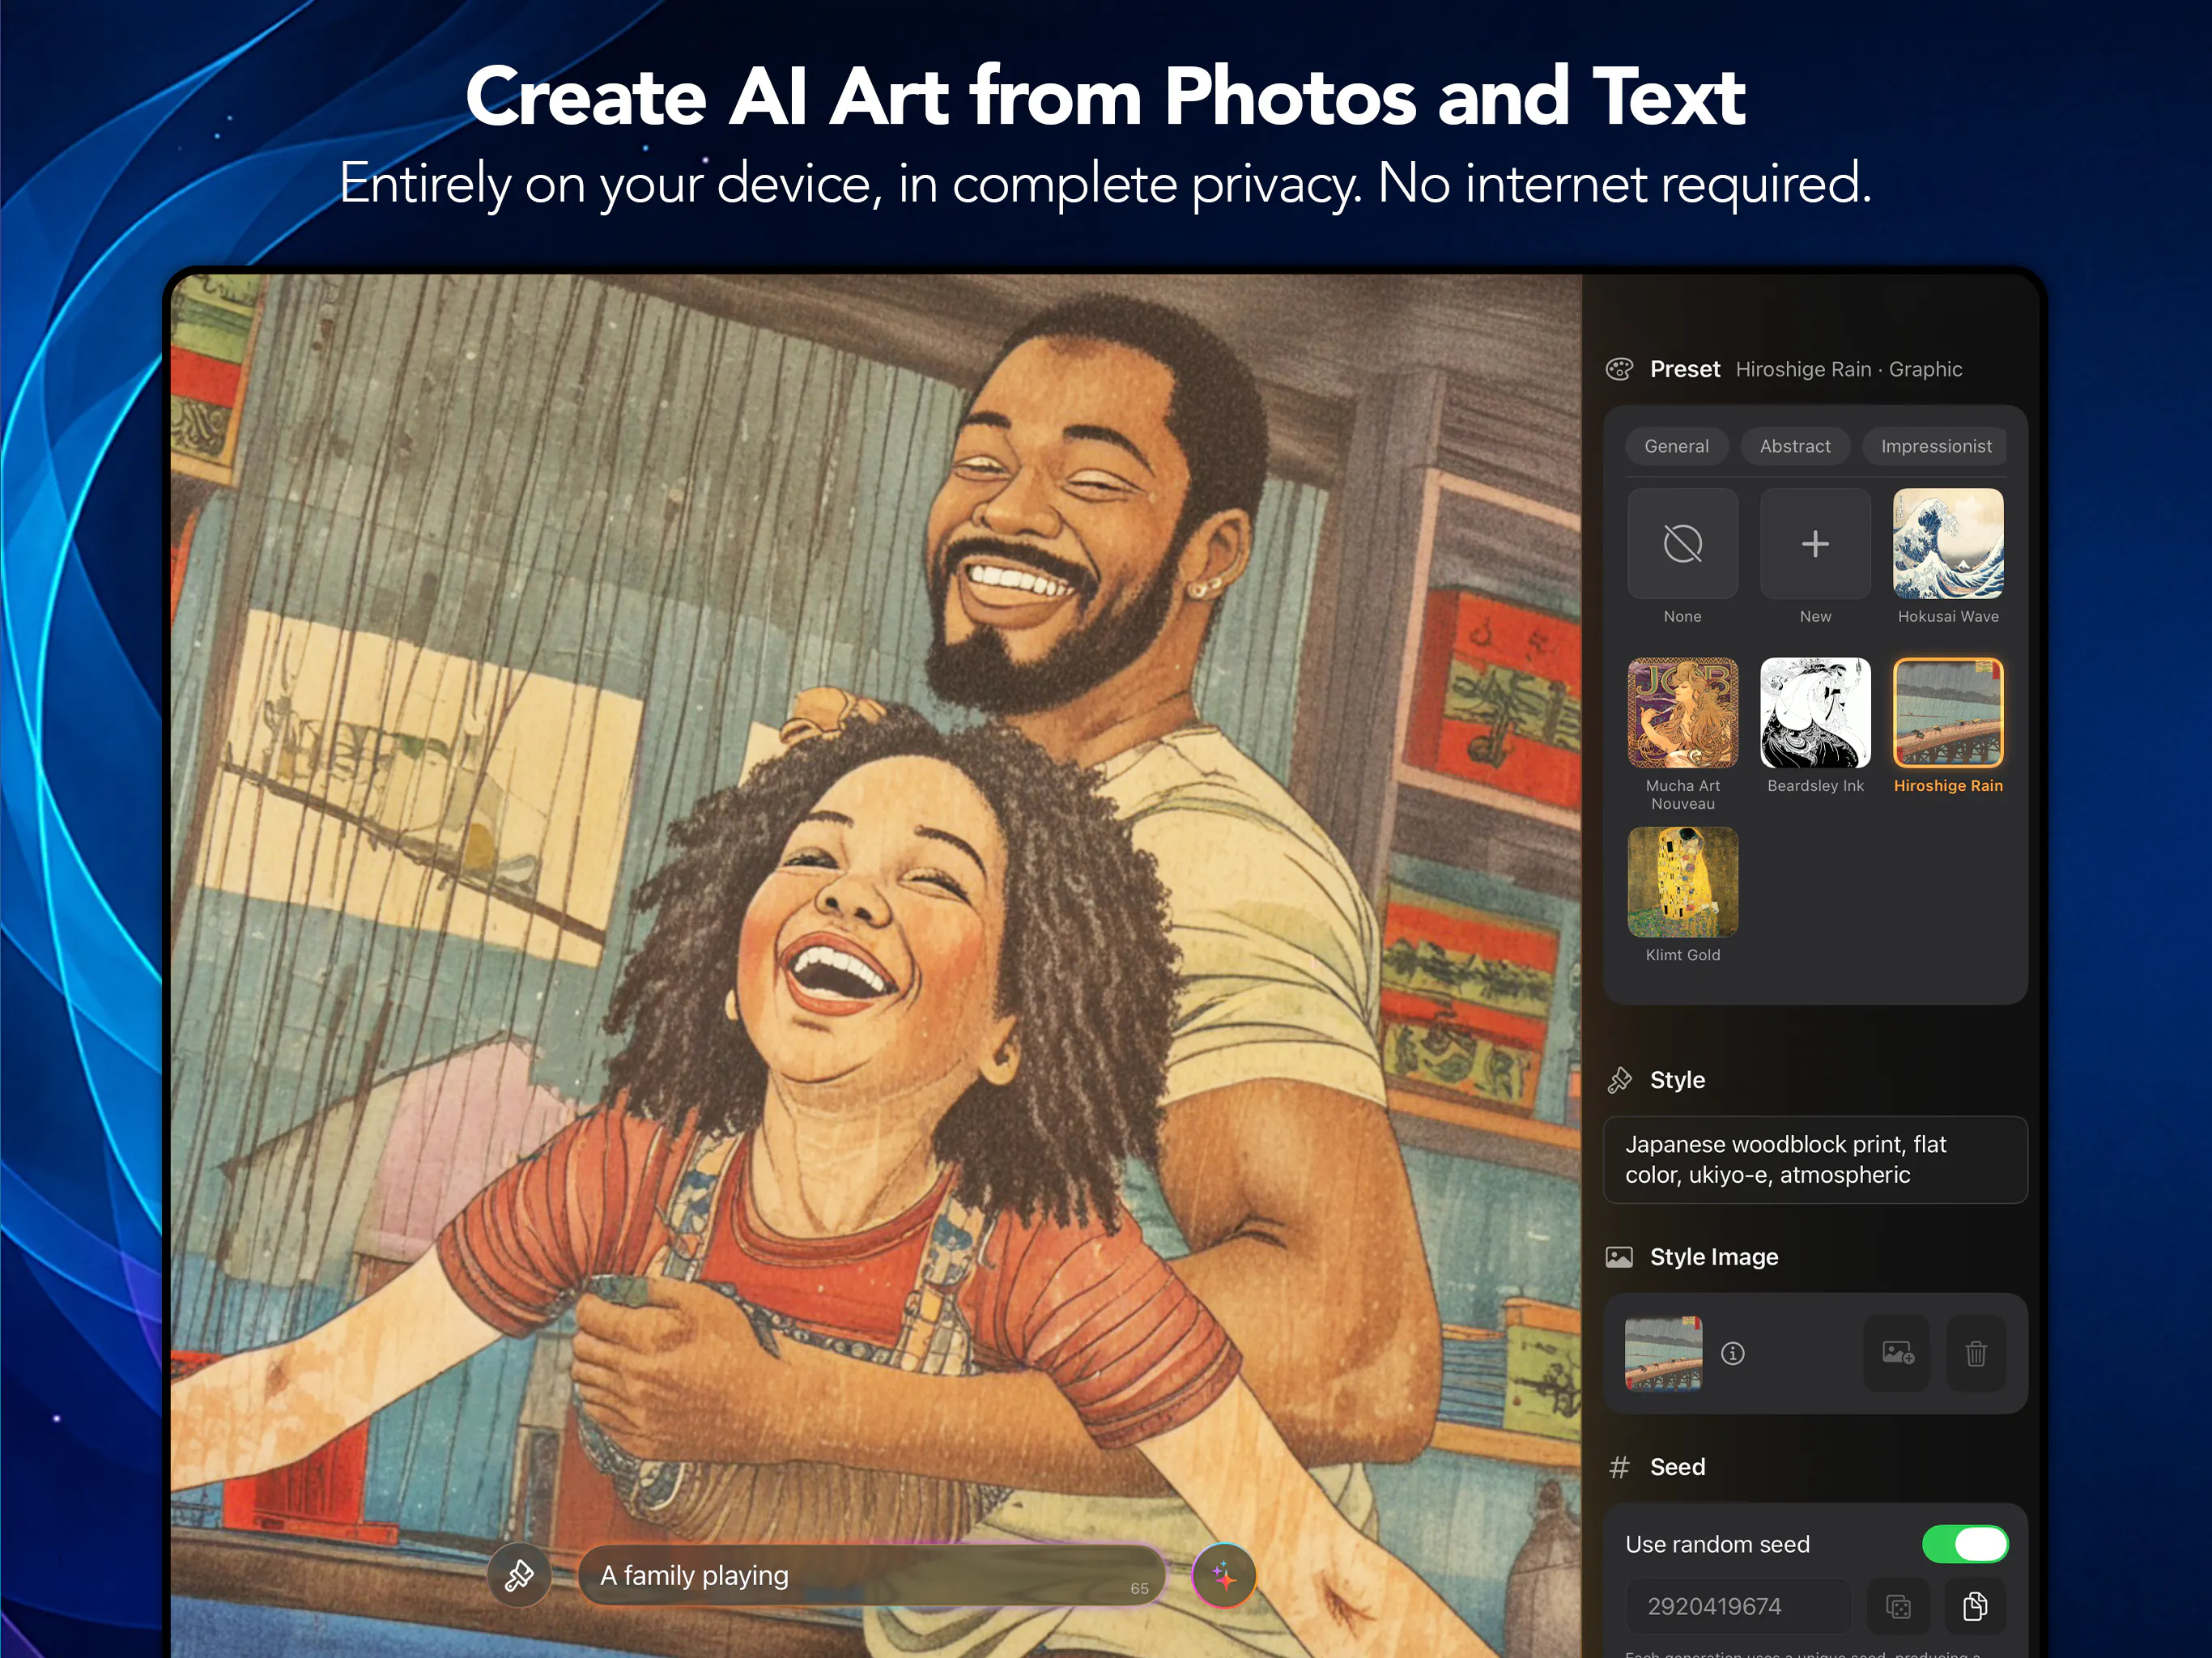Screen dimensions: 2212x1658
Task: Select the Hiroshige Rain preset thumbnail
Action: pos(1948,713)
